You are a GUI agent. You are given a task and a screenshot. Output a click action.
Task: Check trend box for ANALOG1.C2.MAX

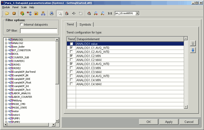click(71, 60)
